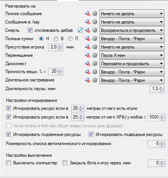Select radio button П for full bags
168x178 pixels.
(70, 39)
